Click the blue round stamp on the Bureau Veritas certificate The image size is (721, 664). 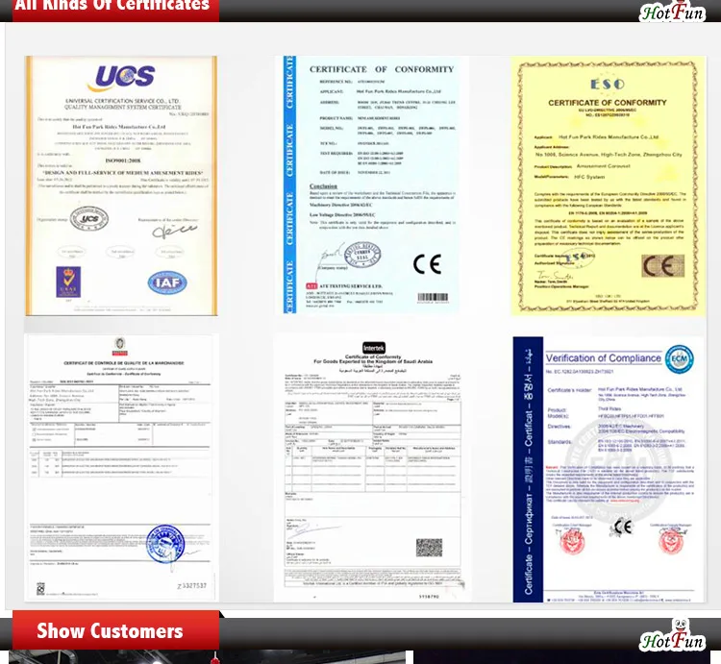point(165,544)
